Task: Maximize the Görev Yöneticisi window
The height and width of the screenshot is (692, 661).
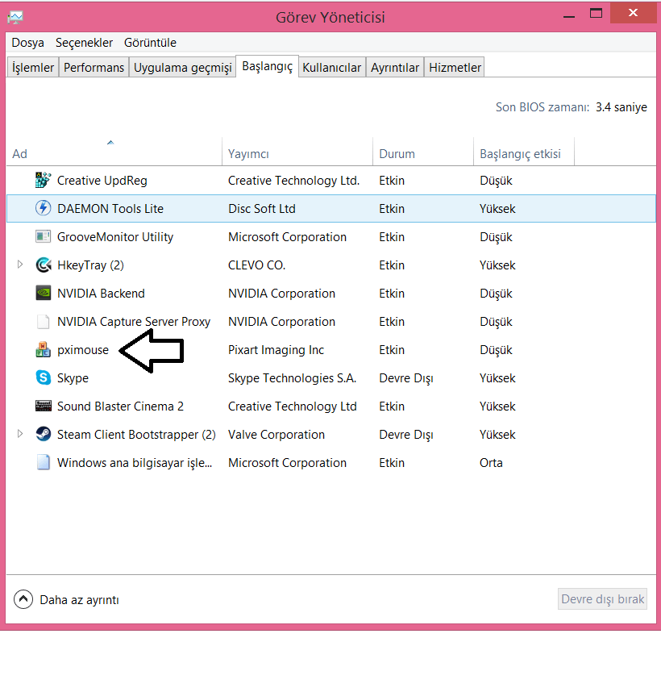Action: [596, 13]
